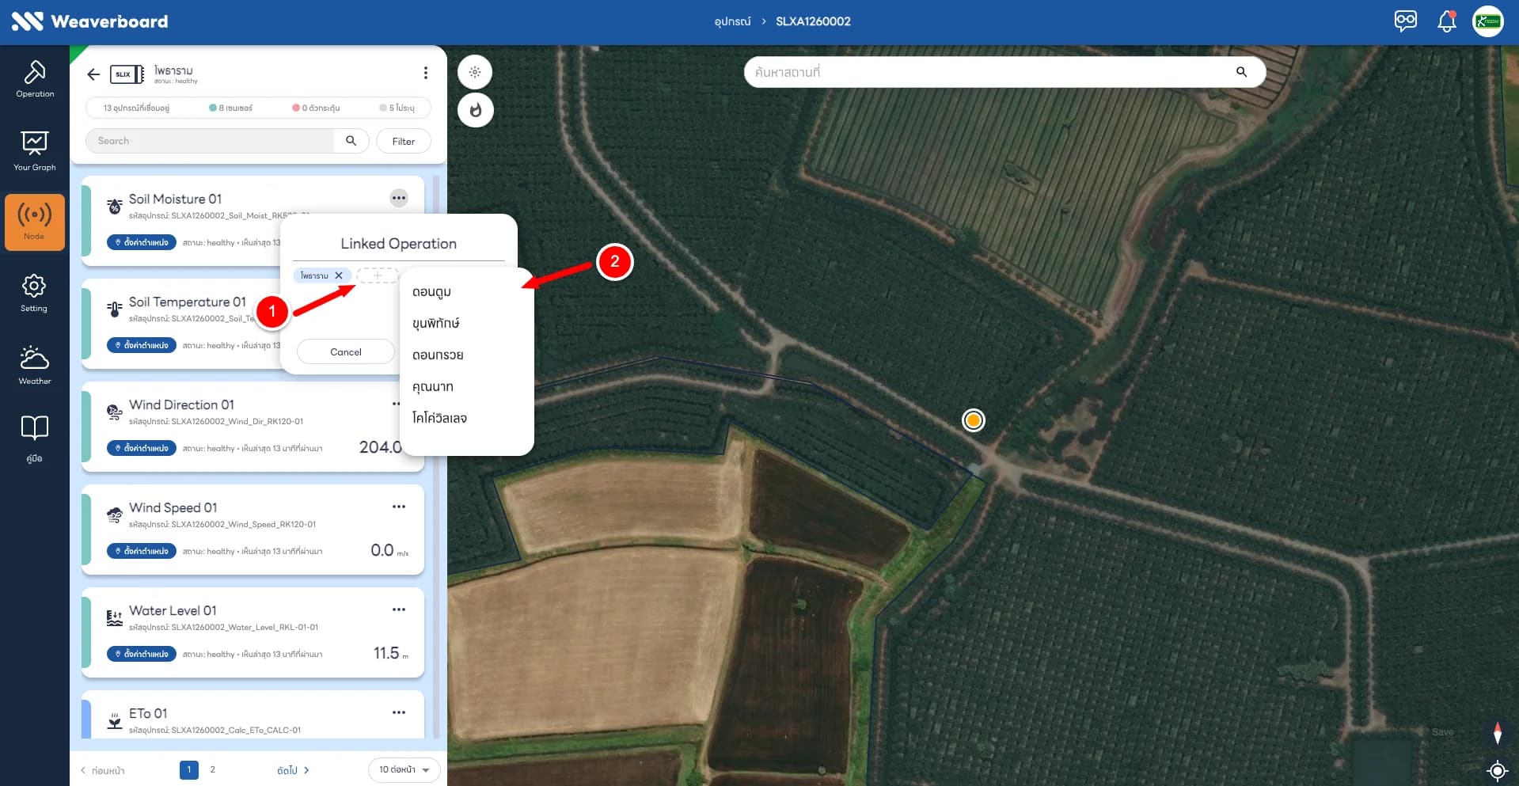Viewport: 1519px width, 786px height.
Task: Open the Weather sidebar section
Action: [x=35, y=365]
